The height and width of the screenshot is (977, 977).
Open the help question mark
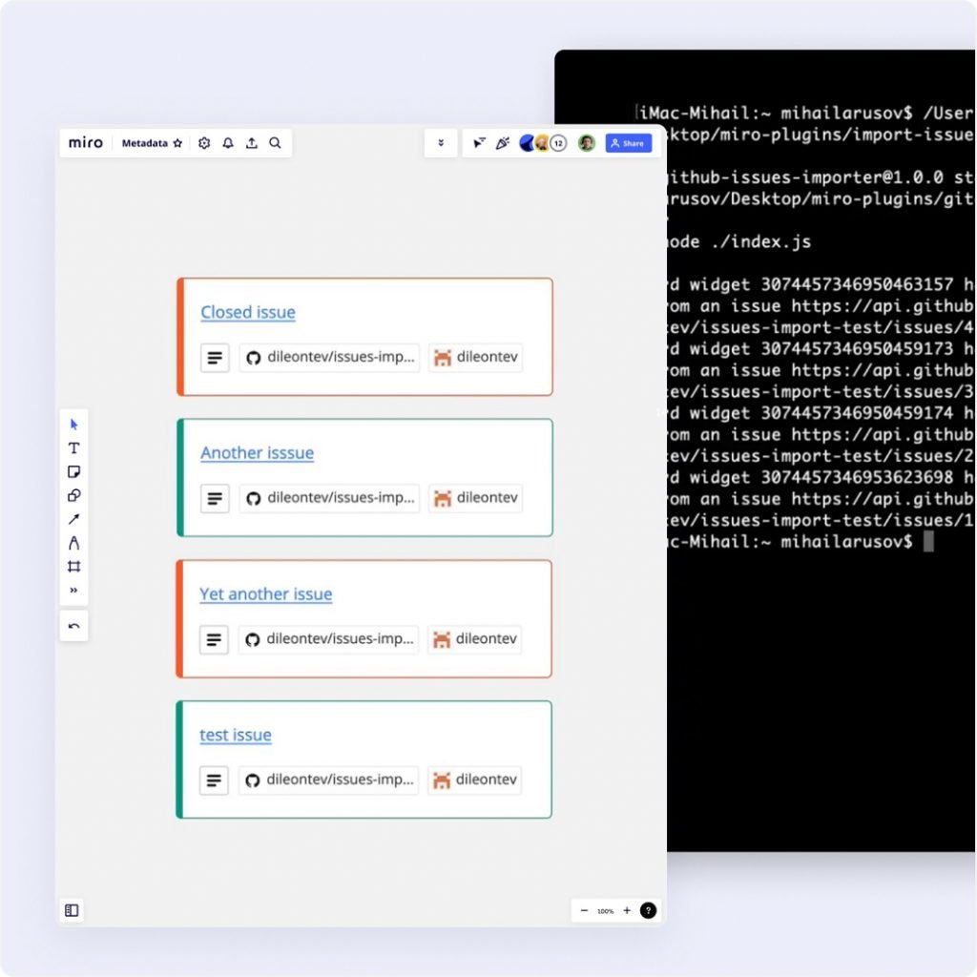[648, 910]
